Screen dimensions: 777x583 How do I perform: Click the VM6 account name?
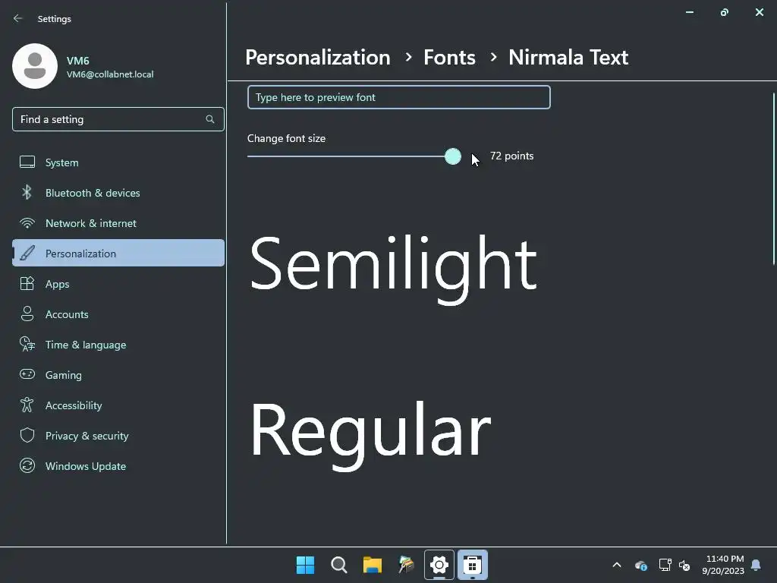click(78, 61)
